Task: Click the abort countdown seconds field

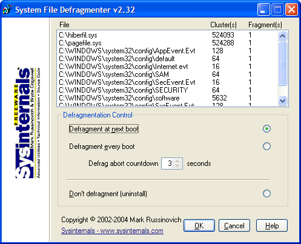Action: [168, 163]
